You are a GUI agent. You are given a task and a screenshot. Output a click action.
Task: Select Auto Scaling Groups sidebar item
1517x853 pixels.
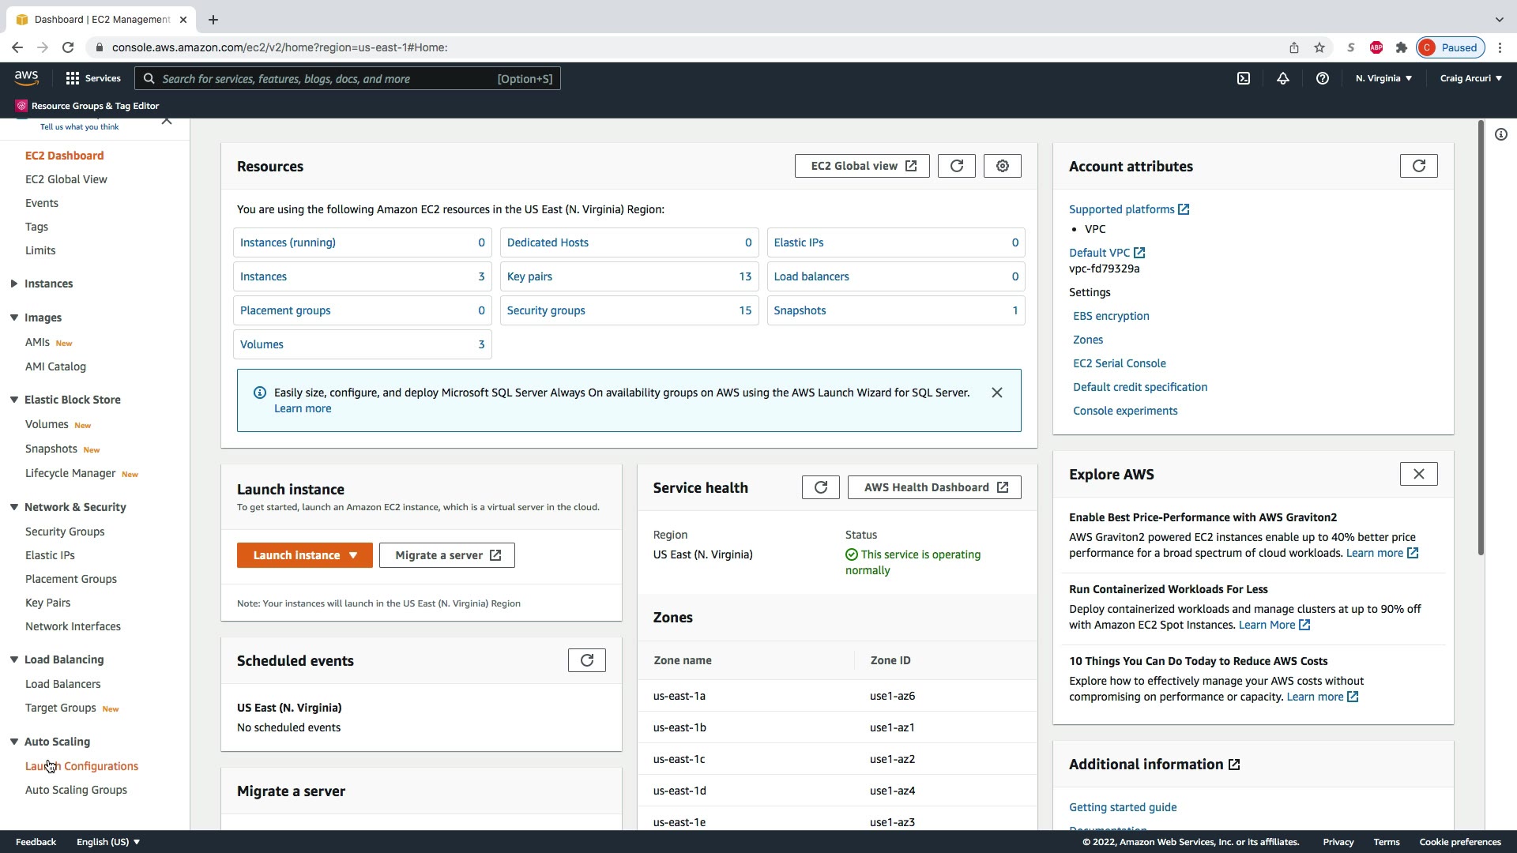click(76, 790)
